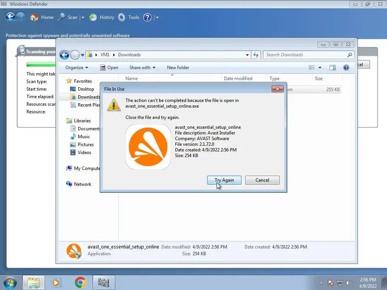
Task: Click the Home house icon in Defender
Action: coord(34,17)
